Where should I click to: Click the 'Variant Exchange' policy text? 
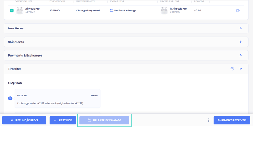[x=125, y=11]
